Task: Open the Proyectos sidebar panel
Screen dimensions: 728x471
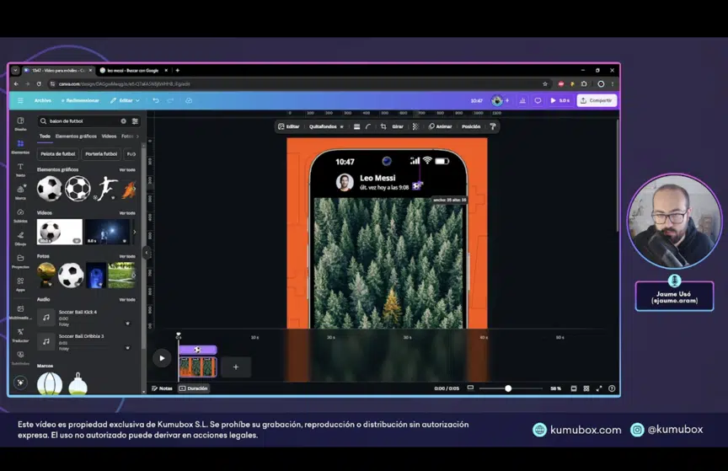Action: point(20,261)
